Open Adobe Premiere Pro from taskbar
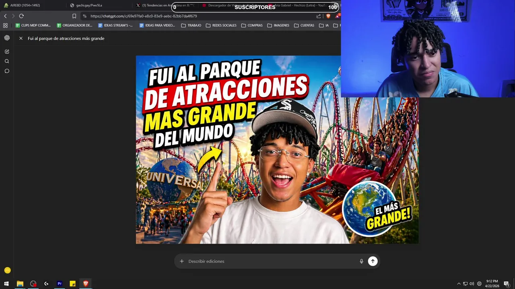Screen dimensions: 515x289 (x=60, y=284)
